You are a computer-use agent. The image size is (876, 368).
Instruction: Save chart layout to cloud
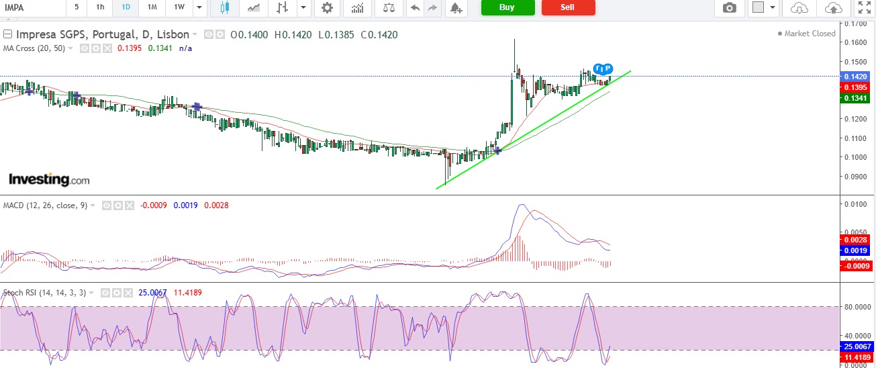point(832,8)
